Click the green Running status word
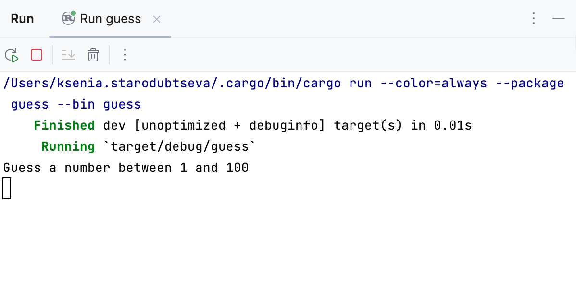Image resolution: width=576 pixels, height=291 pixels. (68, 146)
